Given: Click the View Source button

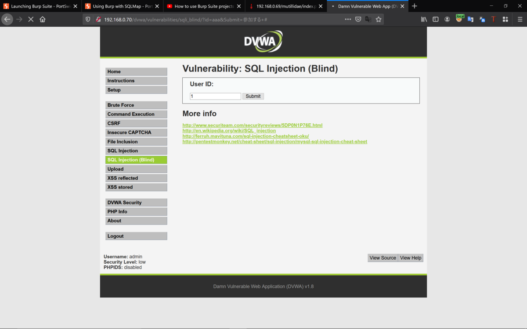Looking at the screenshot, I should 383,258.
